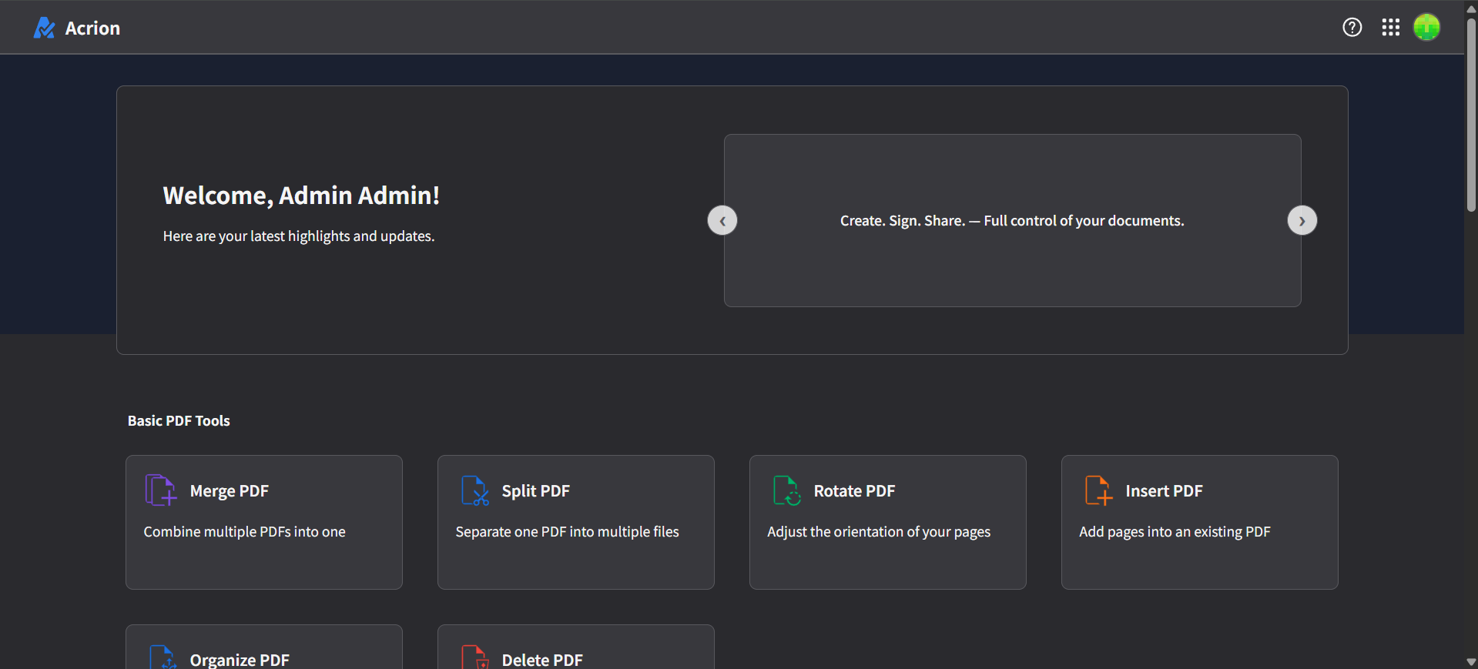Open the help question mark icon

(1352, 28)
